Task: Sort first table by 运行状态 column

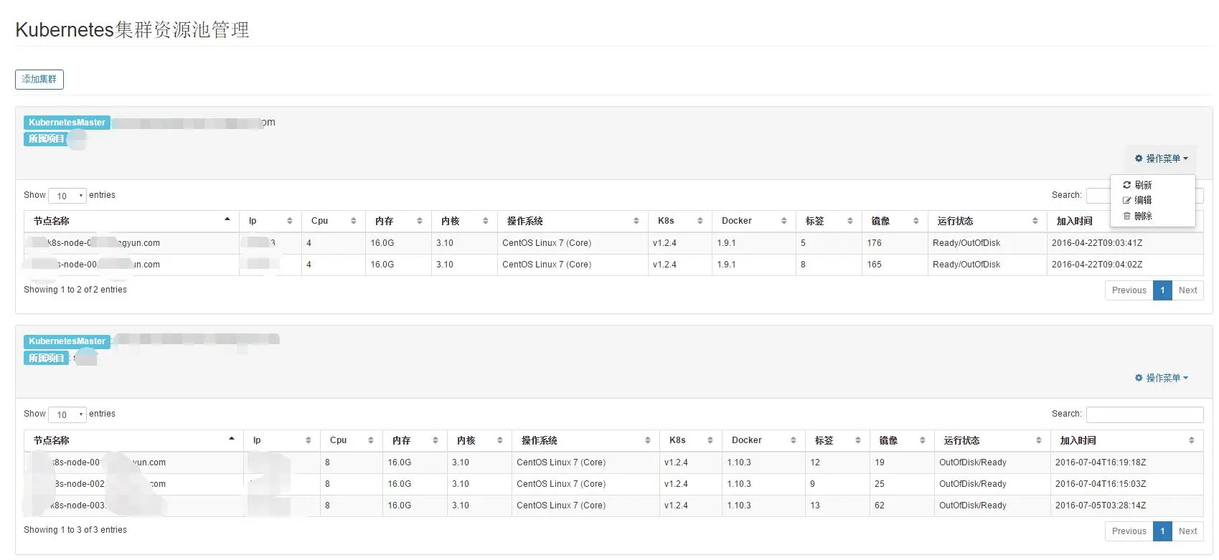Action: [987, 221]
